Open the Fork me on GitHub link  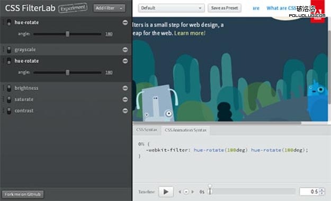click(x=23, y=194)
